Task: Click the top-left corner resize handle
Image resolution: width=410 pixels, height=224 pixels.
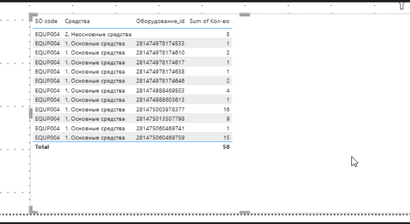Action: (33, 17)
